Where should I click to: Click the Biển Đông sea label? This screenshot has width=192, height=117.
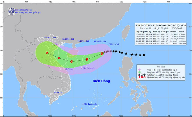102,81
